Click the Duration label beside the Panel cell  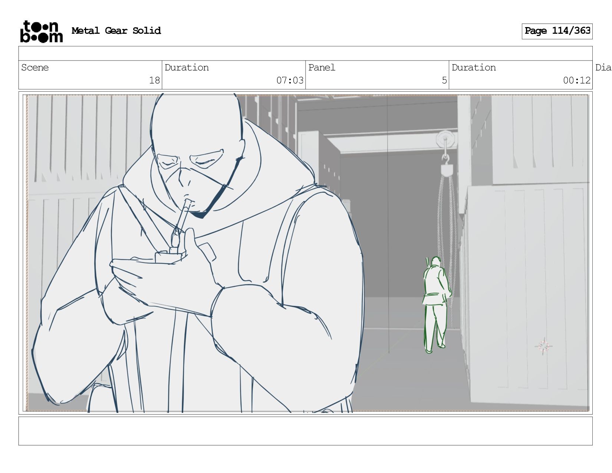point(474,68)
